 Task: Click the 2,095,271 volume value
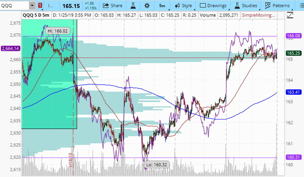[x=229, y=15]
